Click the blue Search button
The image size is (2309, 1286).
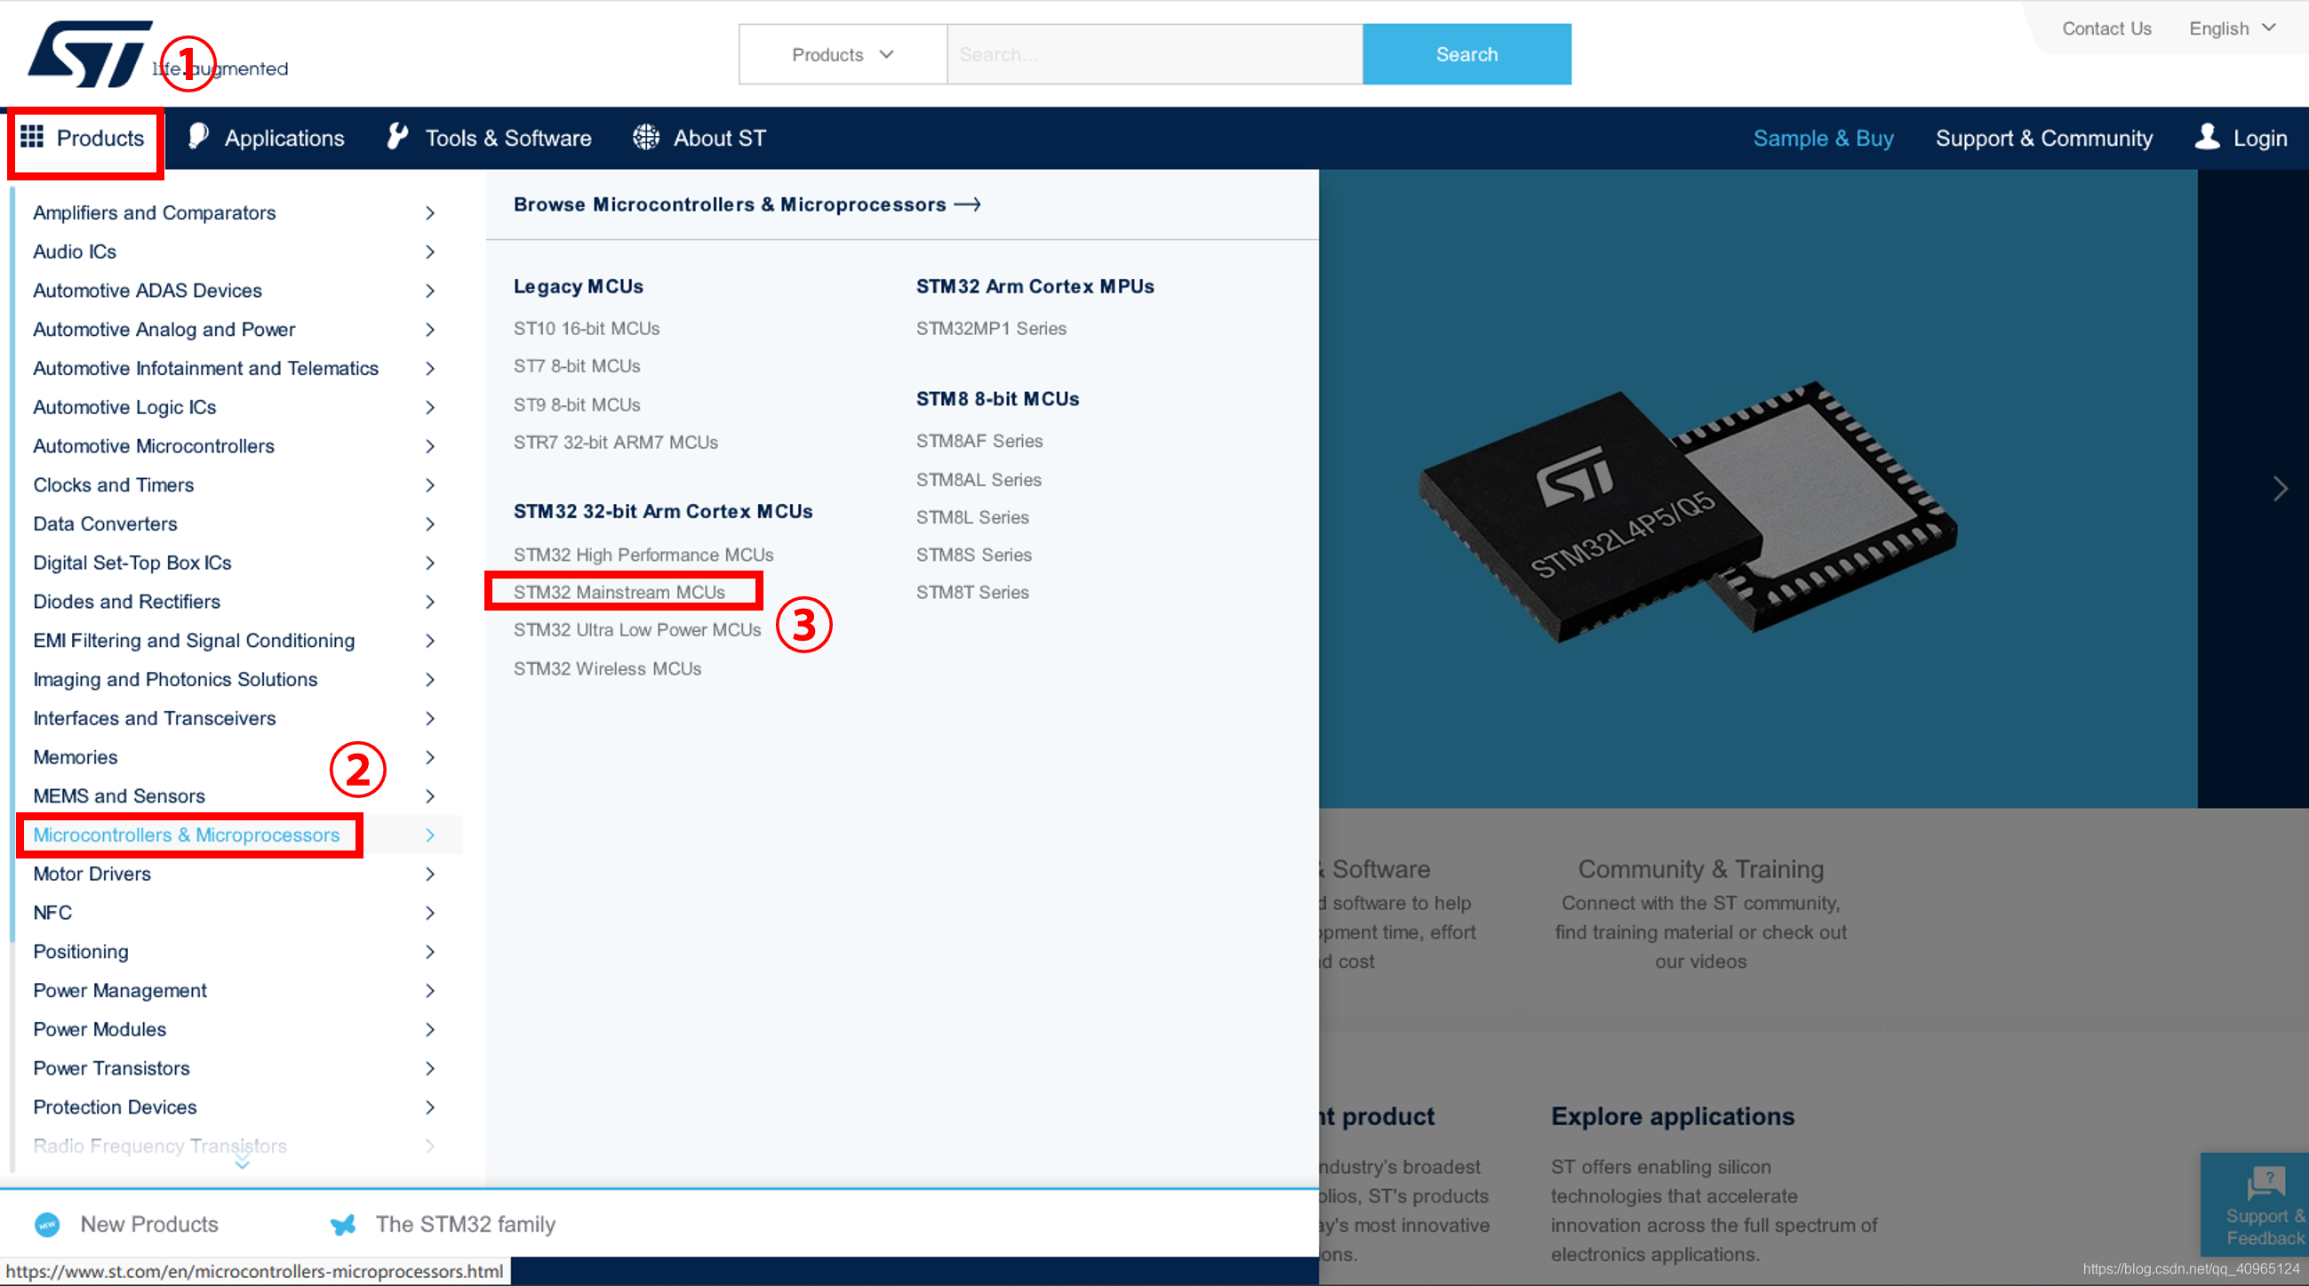click(1466, 55)
